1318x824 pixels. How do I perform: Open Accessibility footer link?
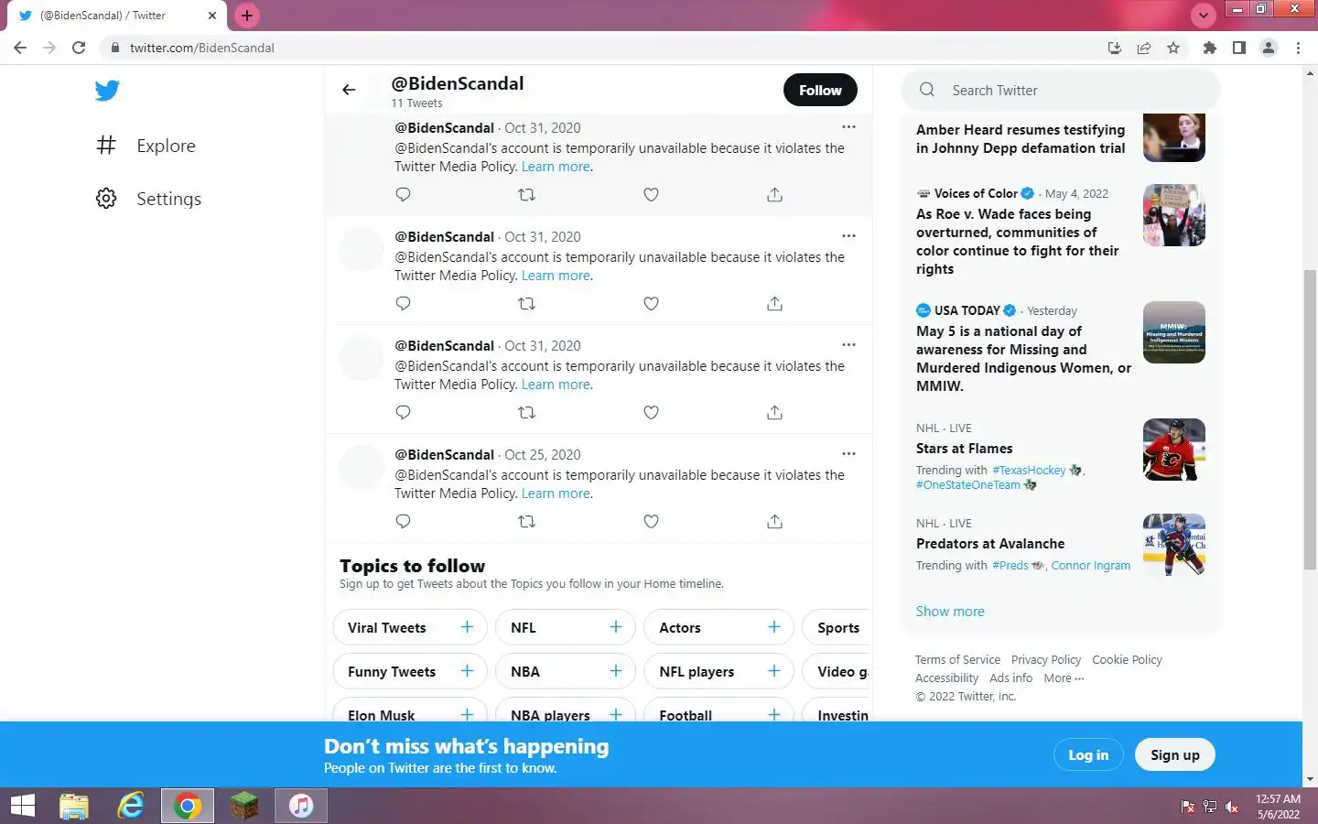[946, 678]
